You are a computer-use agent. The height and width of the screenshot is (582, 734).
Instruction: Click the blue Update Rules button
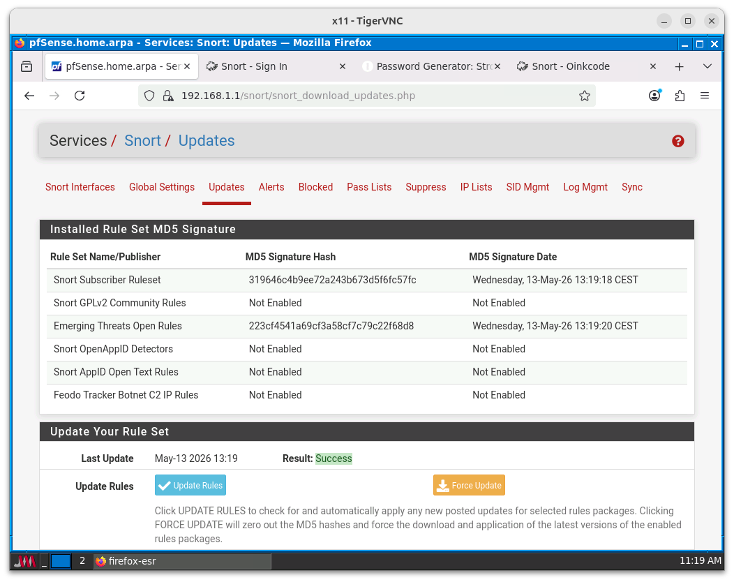pos(190,485)
